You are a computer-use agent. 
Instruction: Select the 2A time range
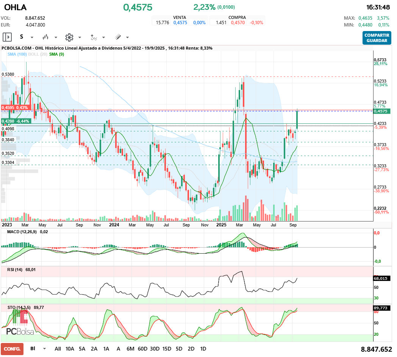coord(94,349)
